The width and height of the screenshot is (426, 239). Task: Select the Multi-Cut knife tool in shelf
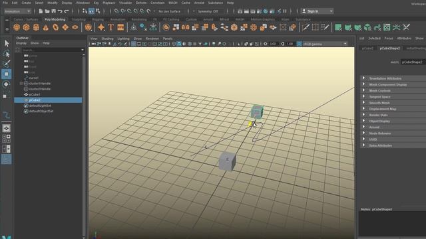pyautogui.click(x=306, y=27)
